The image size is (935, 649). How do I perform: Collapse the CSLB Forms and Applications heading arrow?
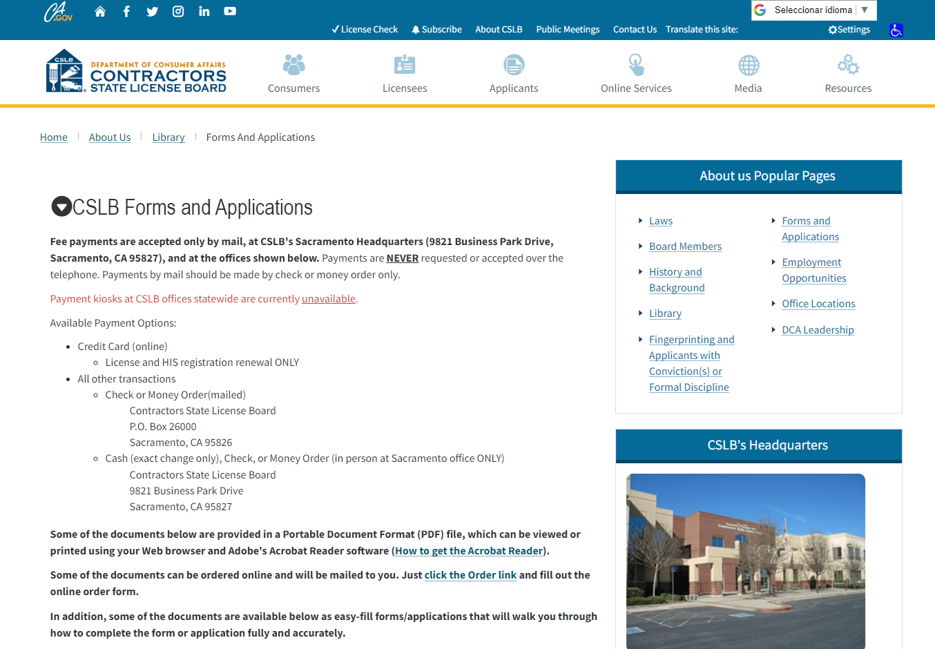click(61, 206)
